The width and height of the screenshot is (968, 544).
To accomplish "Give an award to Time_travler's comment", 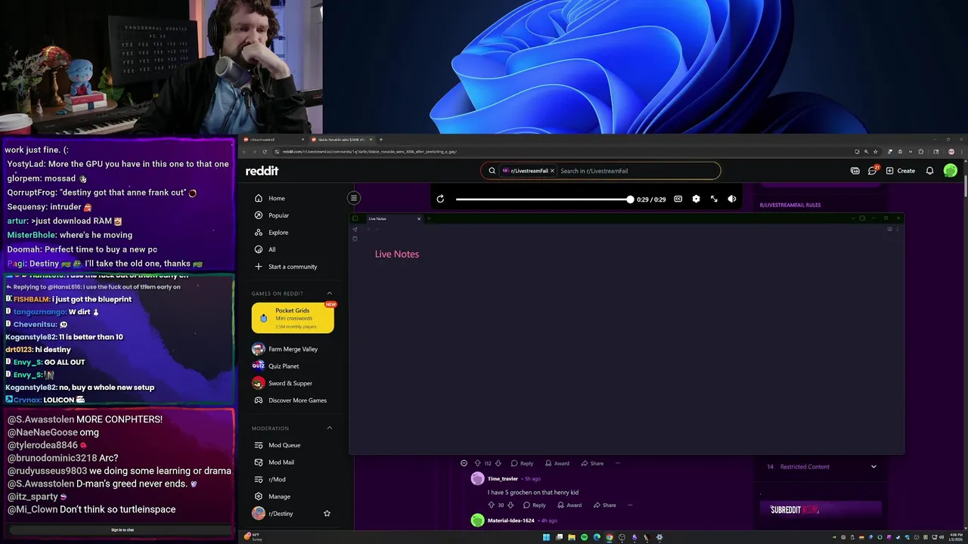I will (569, 505).
